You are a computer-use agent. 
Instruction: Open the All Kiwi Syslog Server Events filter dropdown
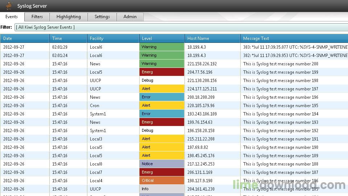pyautogui.click(x=181, y=27)
